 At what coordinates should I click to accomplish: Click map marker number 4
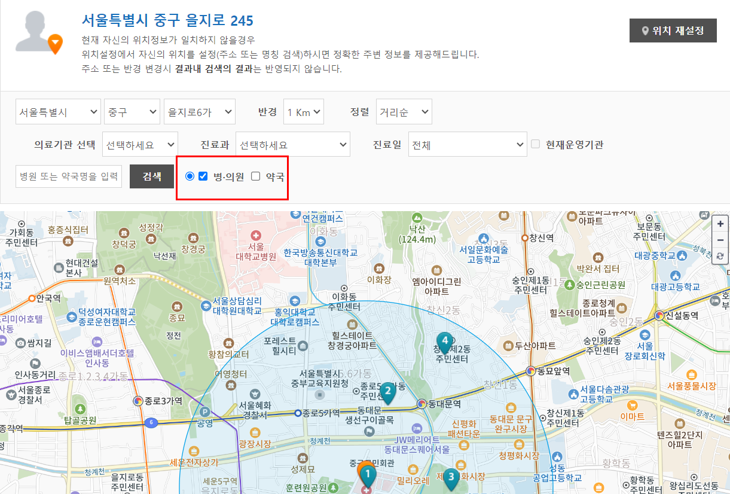click(x=444, y=343)
